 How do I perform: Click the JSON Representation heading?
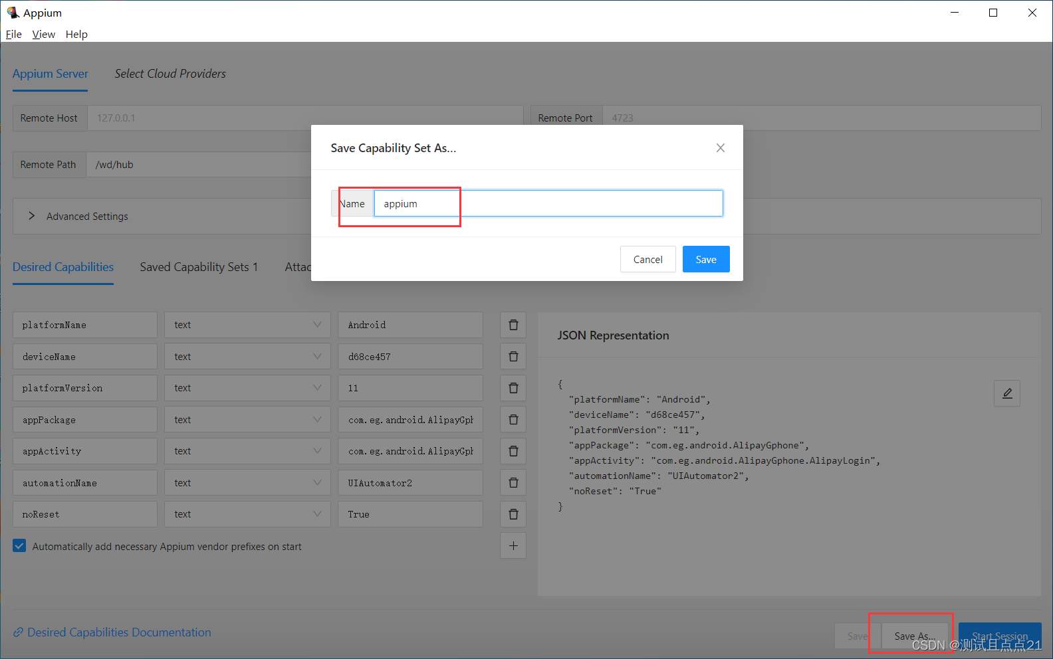(x=613, y=335)
